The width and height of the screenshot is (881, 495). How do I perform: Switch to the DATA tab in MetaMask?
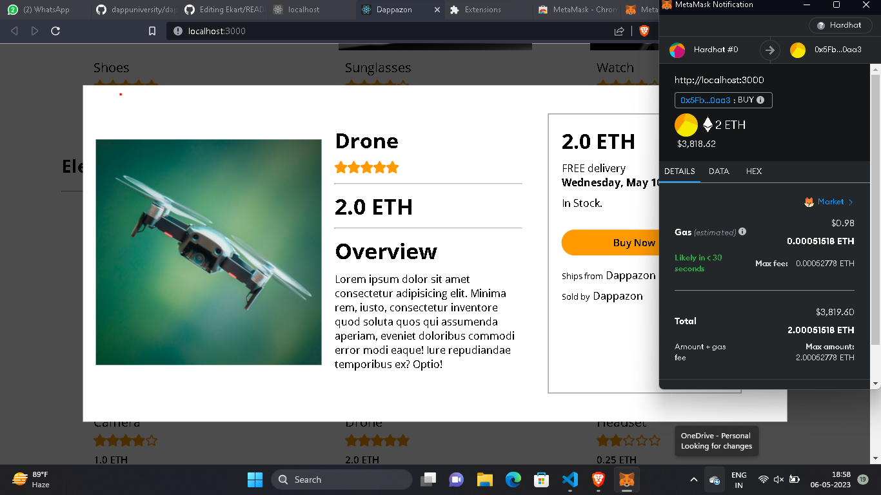pos(718,171)
